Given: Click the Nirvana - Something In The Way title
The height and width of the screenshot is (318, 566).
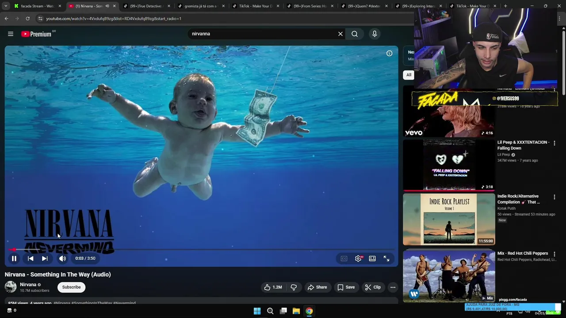Looking at the screenshot, I should coord(58,274).
